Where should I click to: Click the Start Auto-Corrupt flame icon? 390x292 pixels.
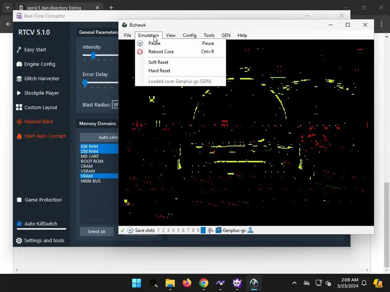(x=19, y=136)
